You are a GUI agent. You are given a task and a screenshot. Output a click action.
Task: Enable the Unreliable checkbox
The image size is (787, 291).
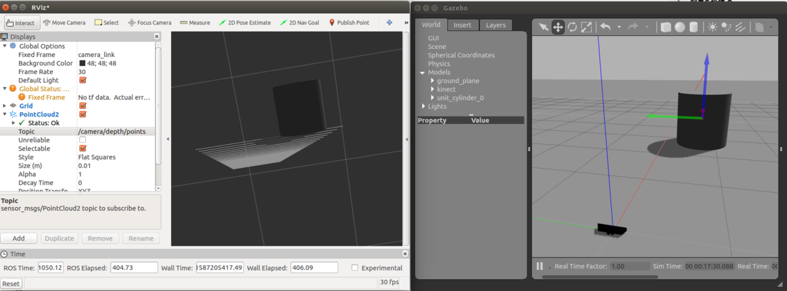point(83,140)
